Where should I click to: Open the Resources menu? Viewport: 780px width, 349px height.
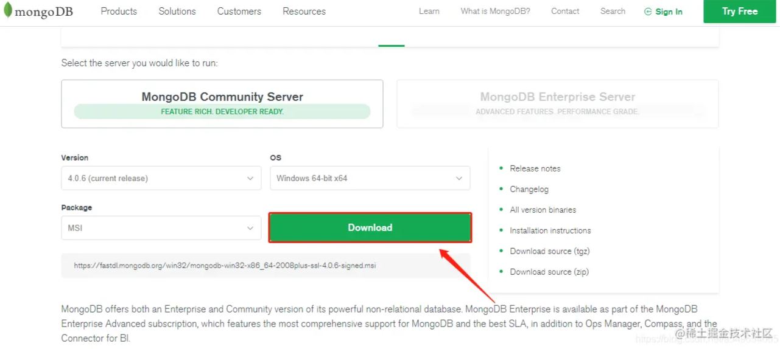click(304, 12)
